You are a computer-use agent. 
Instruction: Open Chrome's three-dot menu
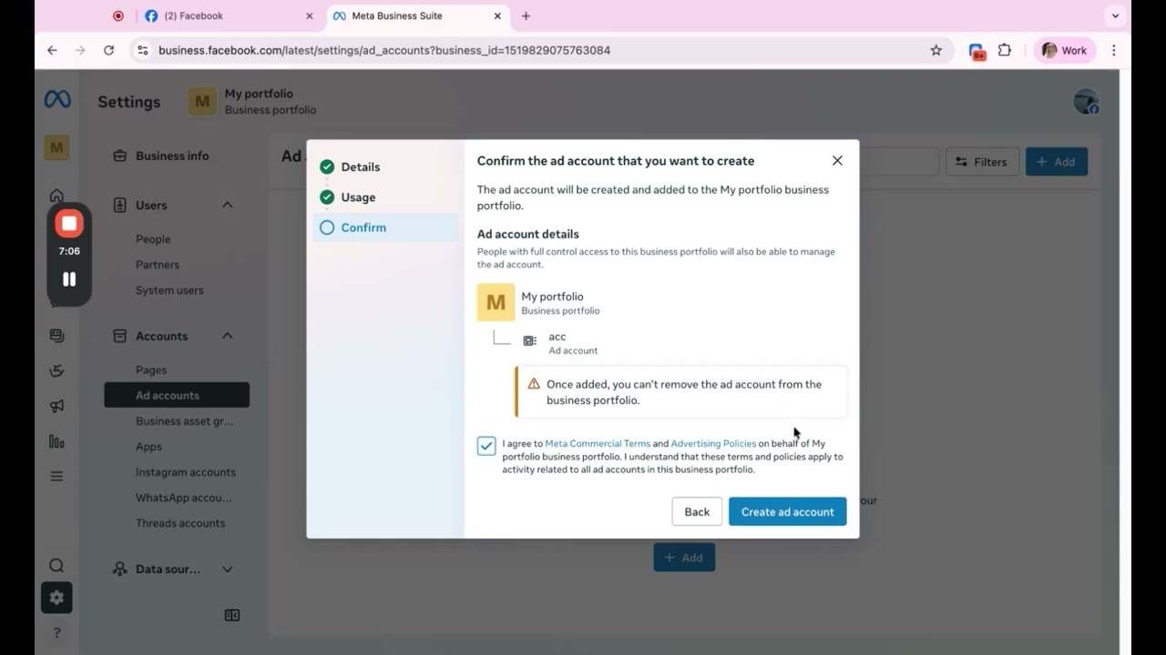1113,50
